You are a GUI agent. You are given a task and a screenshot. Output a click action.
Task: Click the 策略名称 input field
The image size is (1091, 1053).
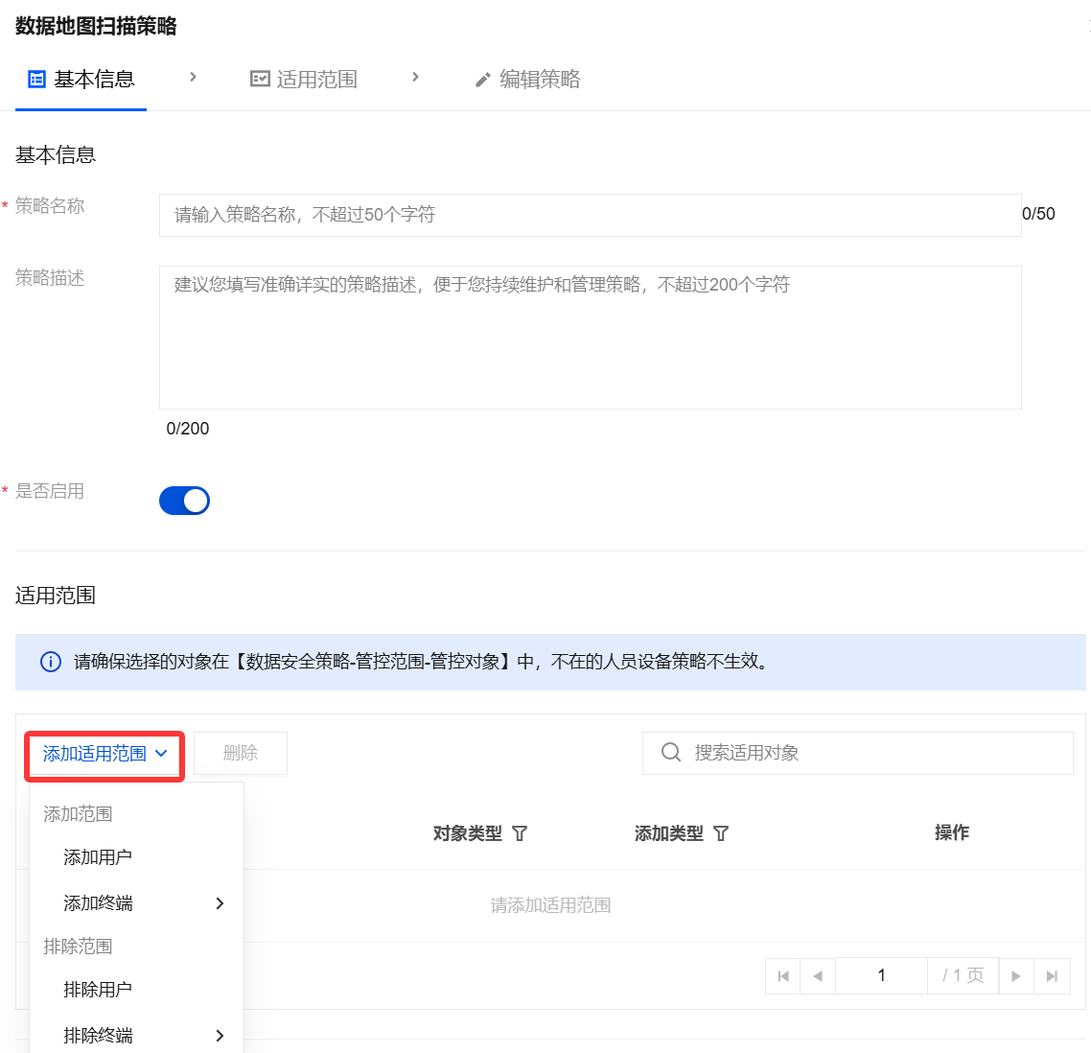click(x=590, y=215)
